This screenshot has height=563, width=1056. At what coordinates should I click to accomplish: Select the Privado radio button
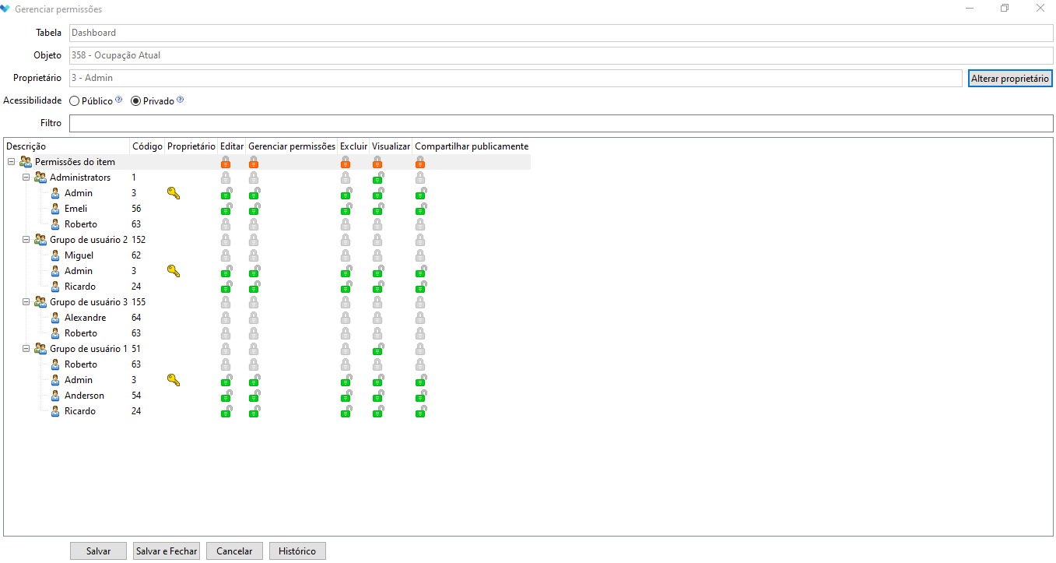[x=136, y=101]
